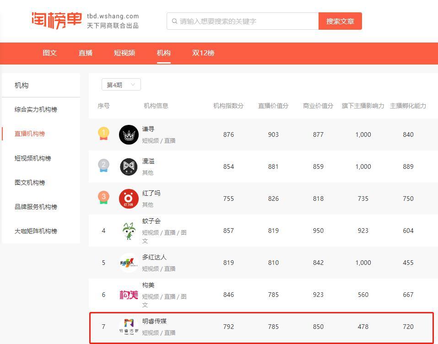Open the 构美 pink logo
The image size is (438, 344).
tap(129, 295)
